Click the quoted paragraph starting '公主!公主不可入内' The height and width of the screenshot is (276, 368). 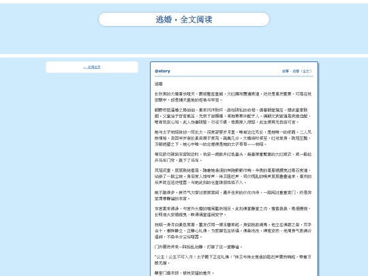(x=233, y=260)
